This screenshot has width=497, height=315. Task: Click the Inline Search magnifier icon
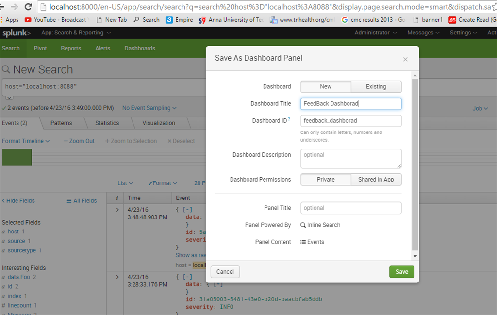(303, 225)
